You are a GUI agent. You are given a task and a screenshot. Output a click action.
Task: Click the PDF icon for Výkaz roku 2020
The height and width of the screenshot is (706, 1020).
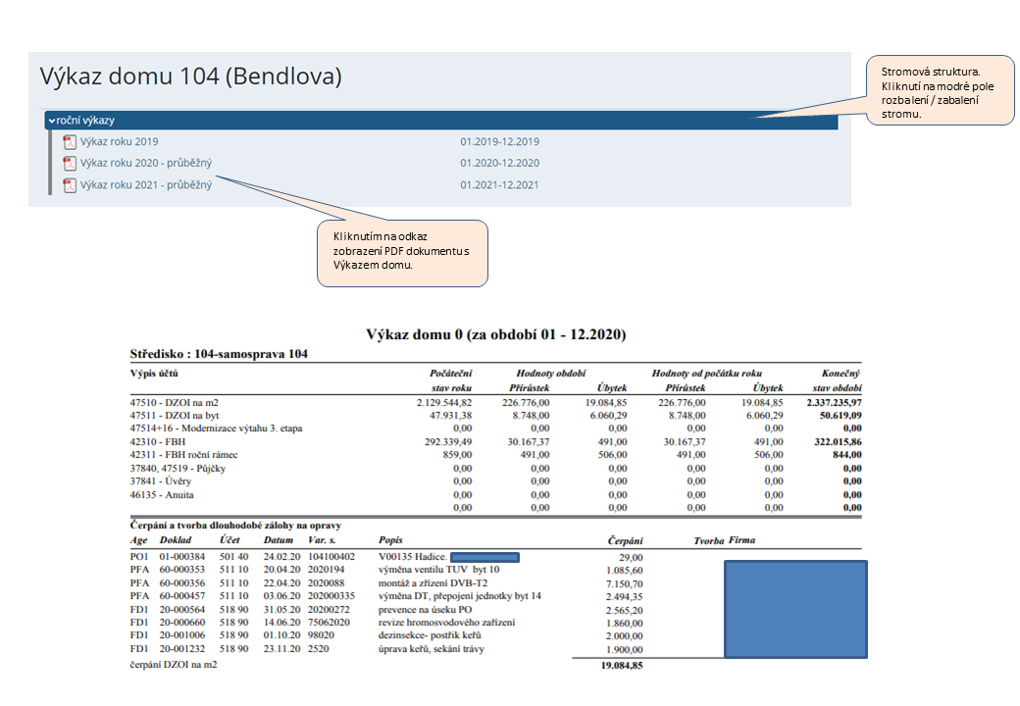70,164
